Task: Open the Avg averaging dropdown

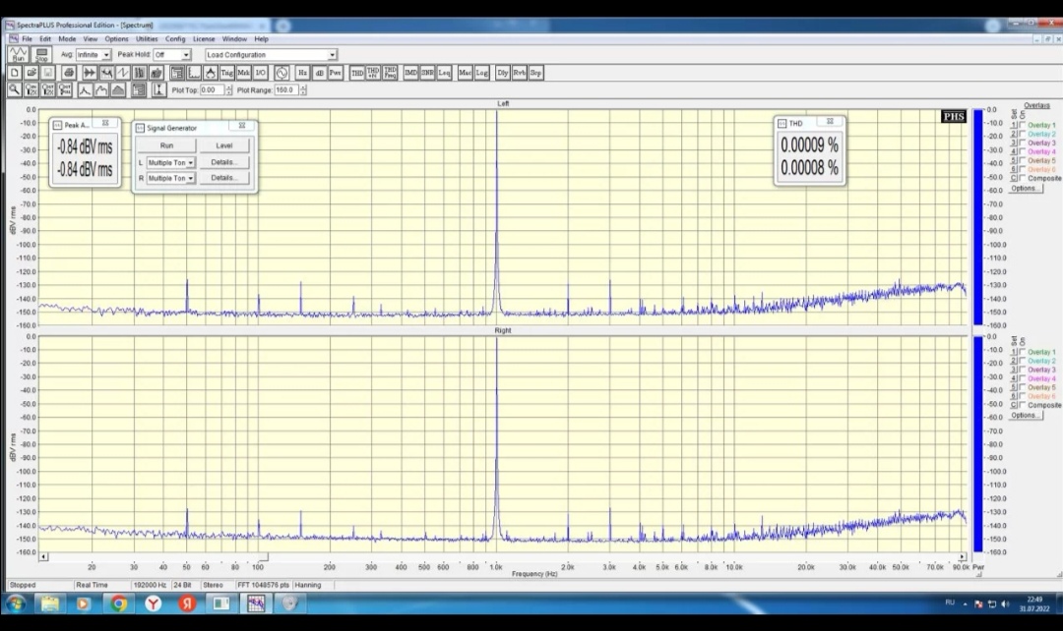Action: point(106,55)
